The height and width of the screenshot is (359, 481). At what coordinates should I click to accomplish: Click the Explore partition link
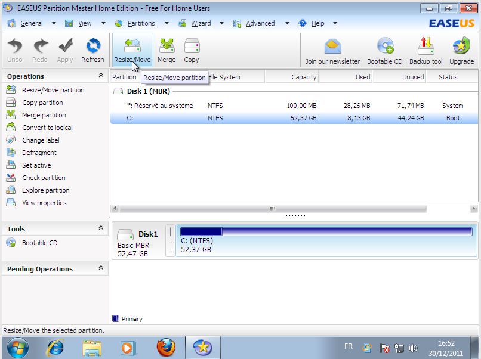click(46, 190)
